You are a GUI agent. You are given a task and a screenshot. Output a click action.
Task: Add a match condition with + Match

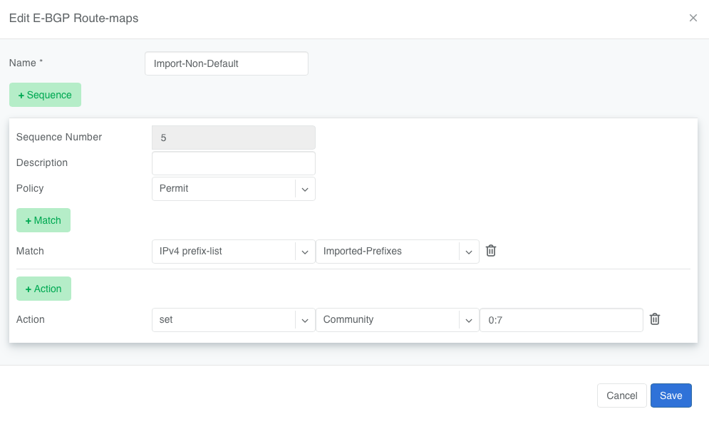pos(43,220)
